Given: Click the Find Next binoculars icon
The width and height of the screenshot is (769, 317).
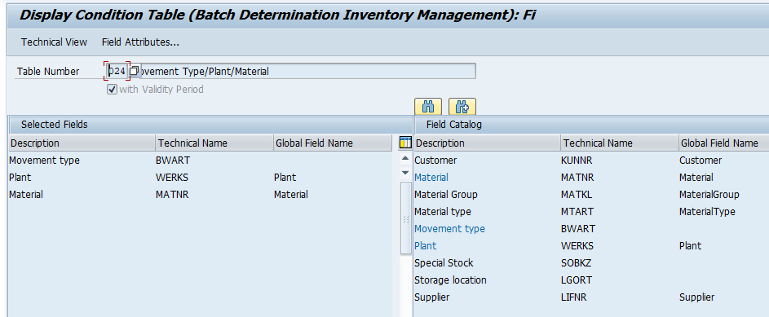Looking at the screenshot, I should (462, 107).
